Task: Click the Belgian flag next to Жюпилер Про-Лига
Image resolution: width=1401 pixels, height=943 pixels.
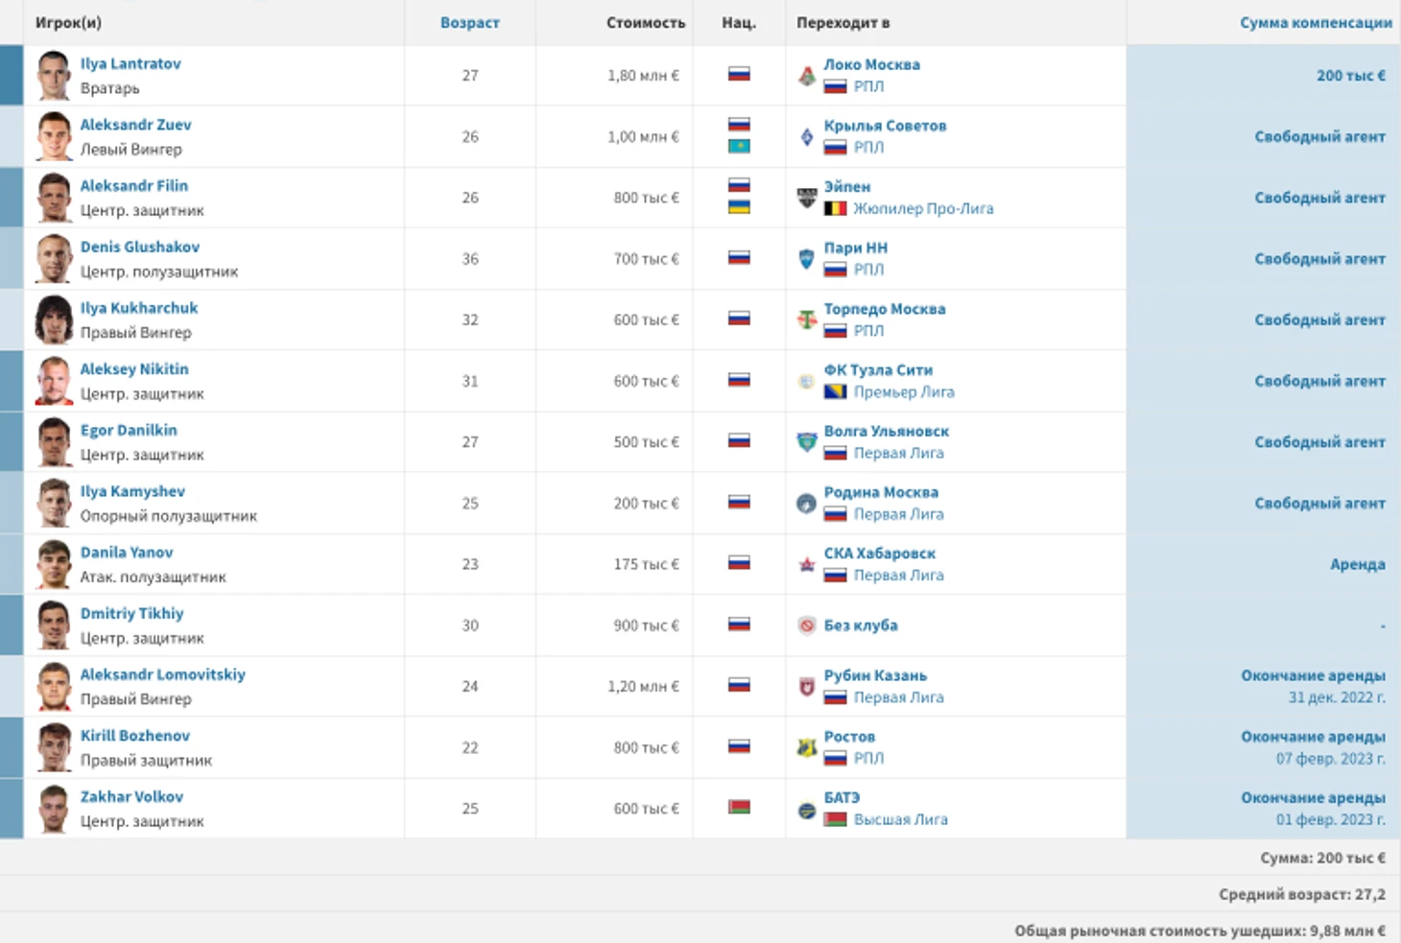Action: [x=836, y=208]
